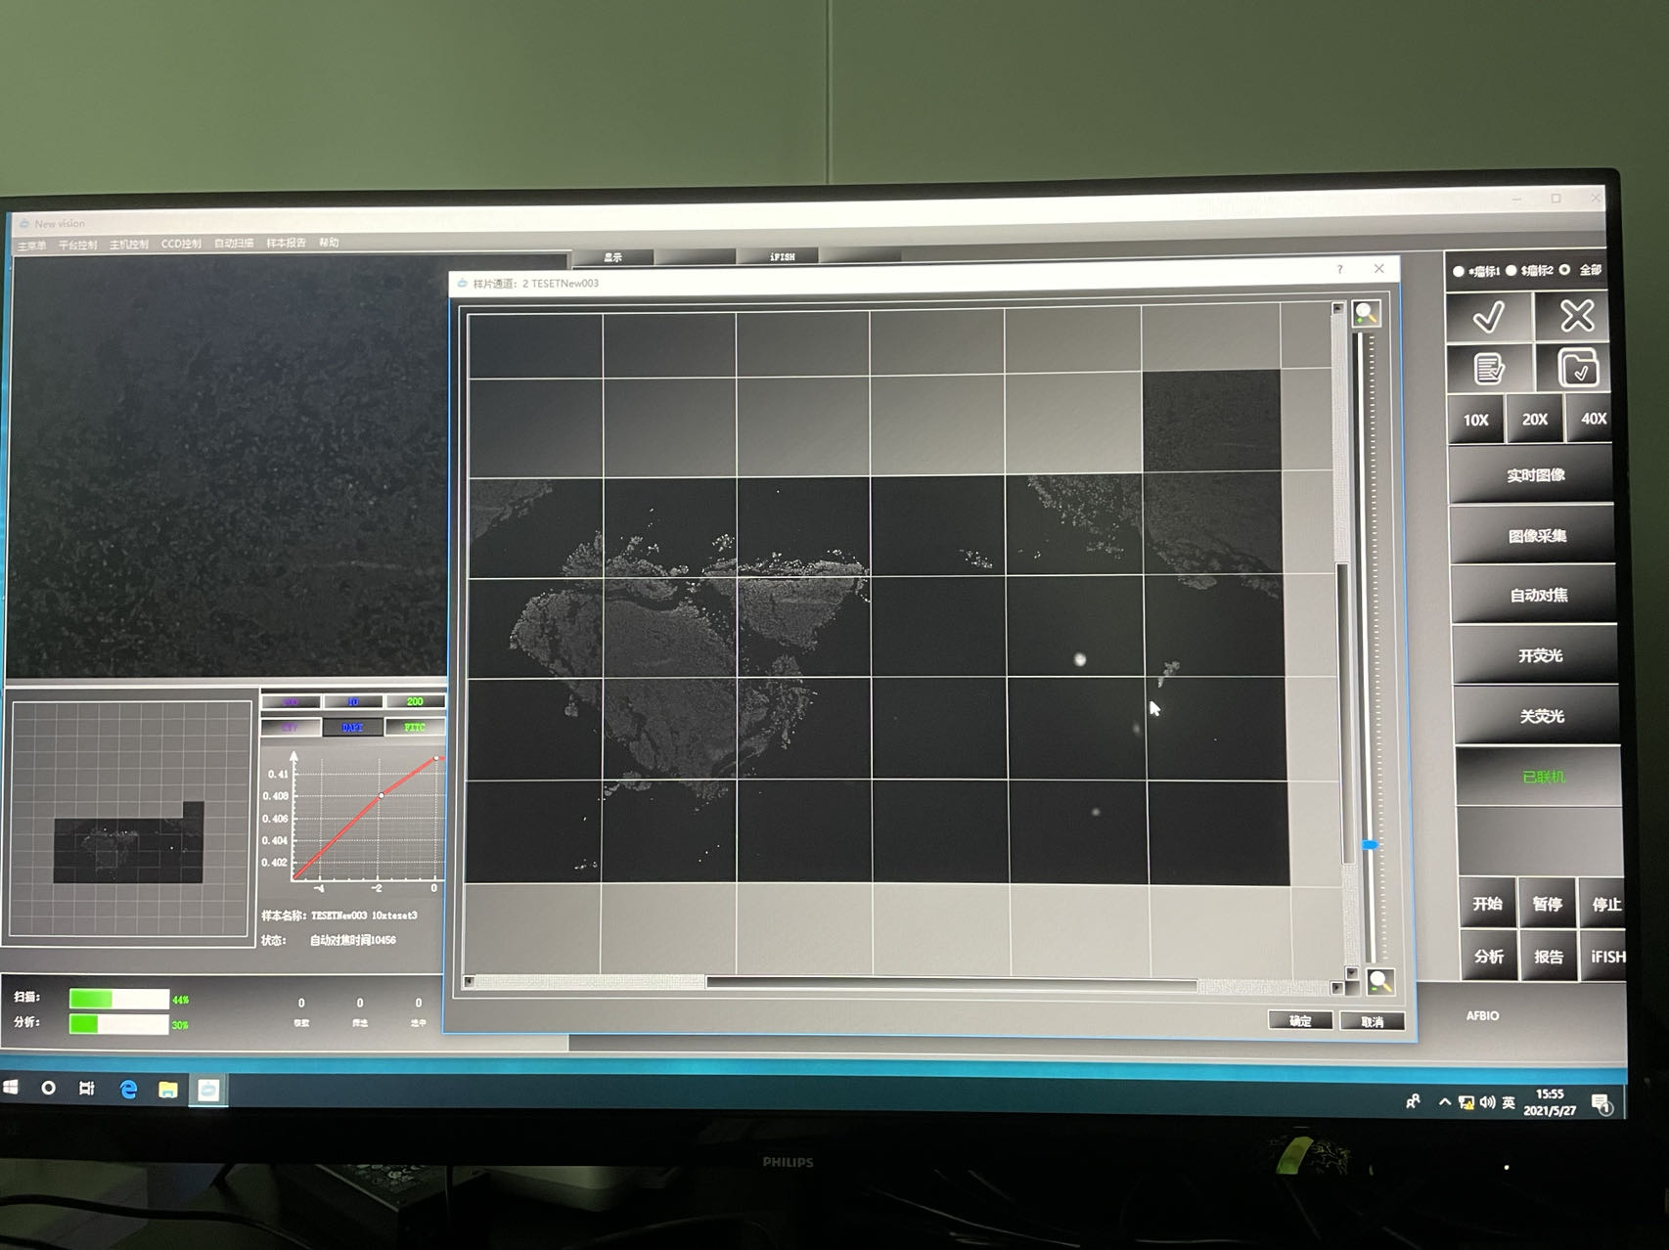Click the 英 input method indicator
Viewport: 1669px width, 1250px height.
click(x=1509, y=1102)
